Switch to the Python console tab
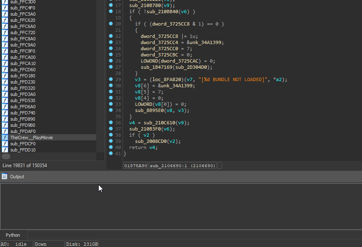The image size is (362, 247). pos(13,235)
